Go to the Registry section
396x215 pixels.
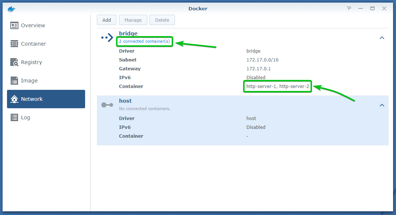pos(46,62)
